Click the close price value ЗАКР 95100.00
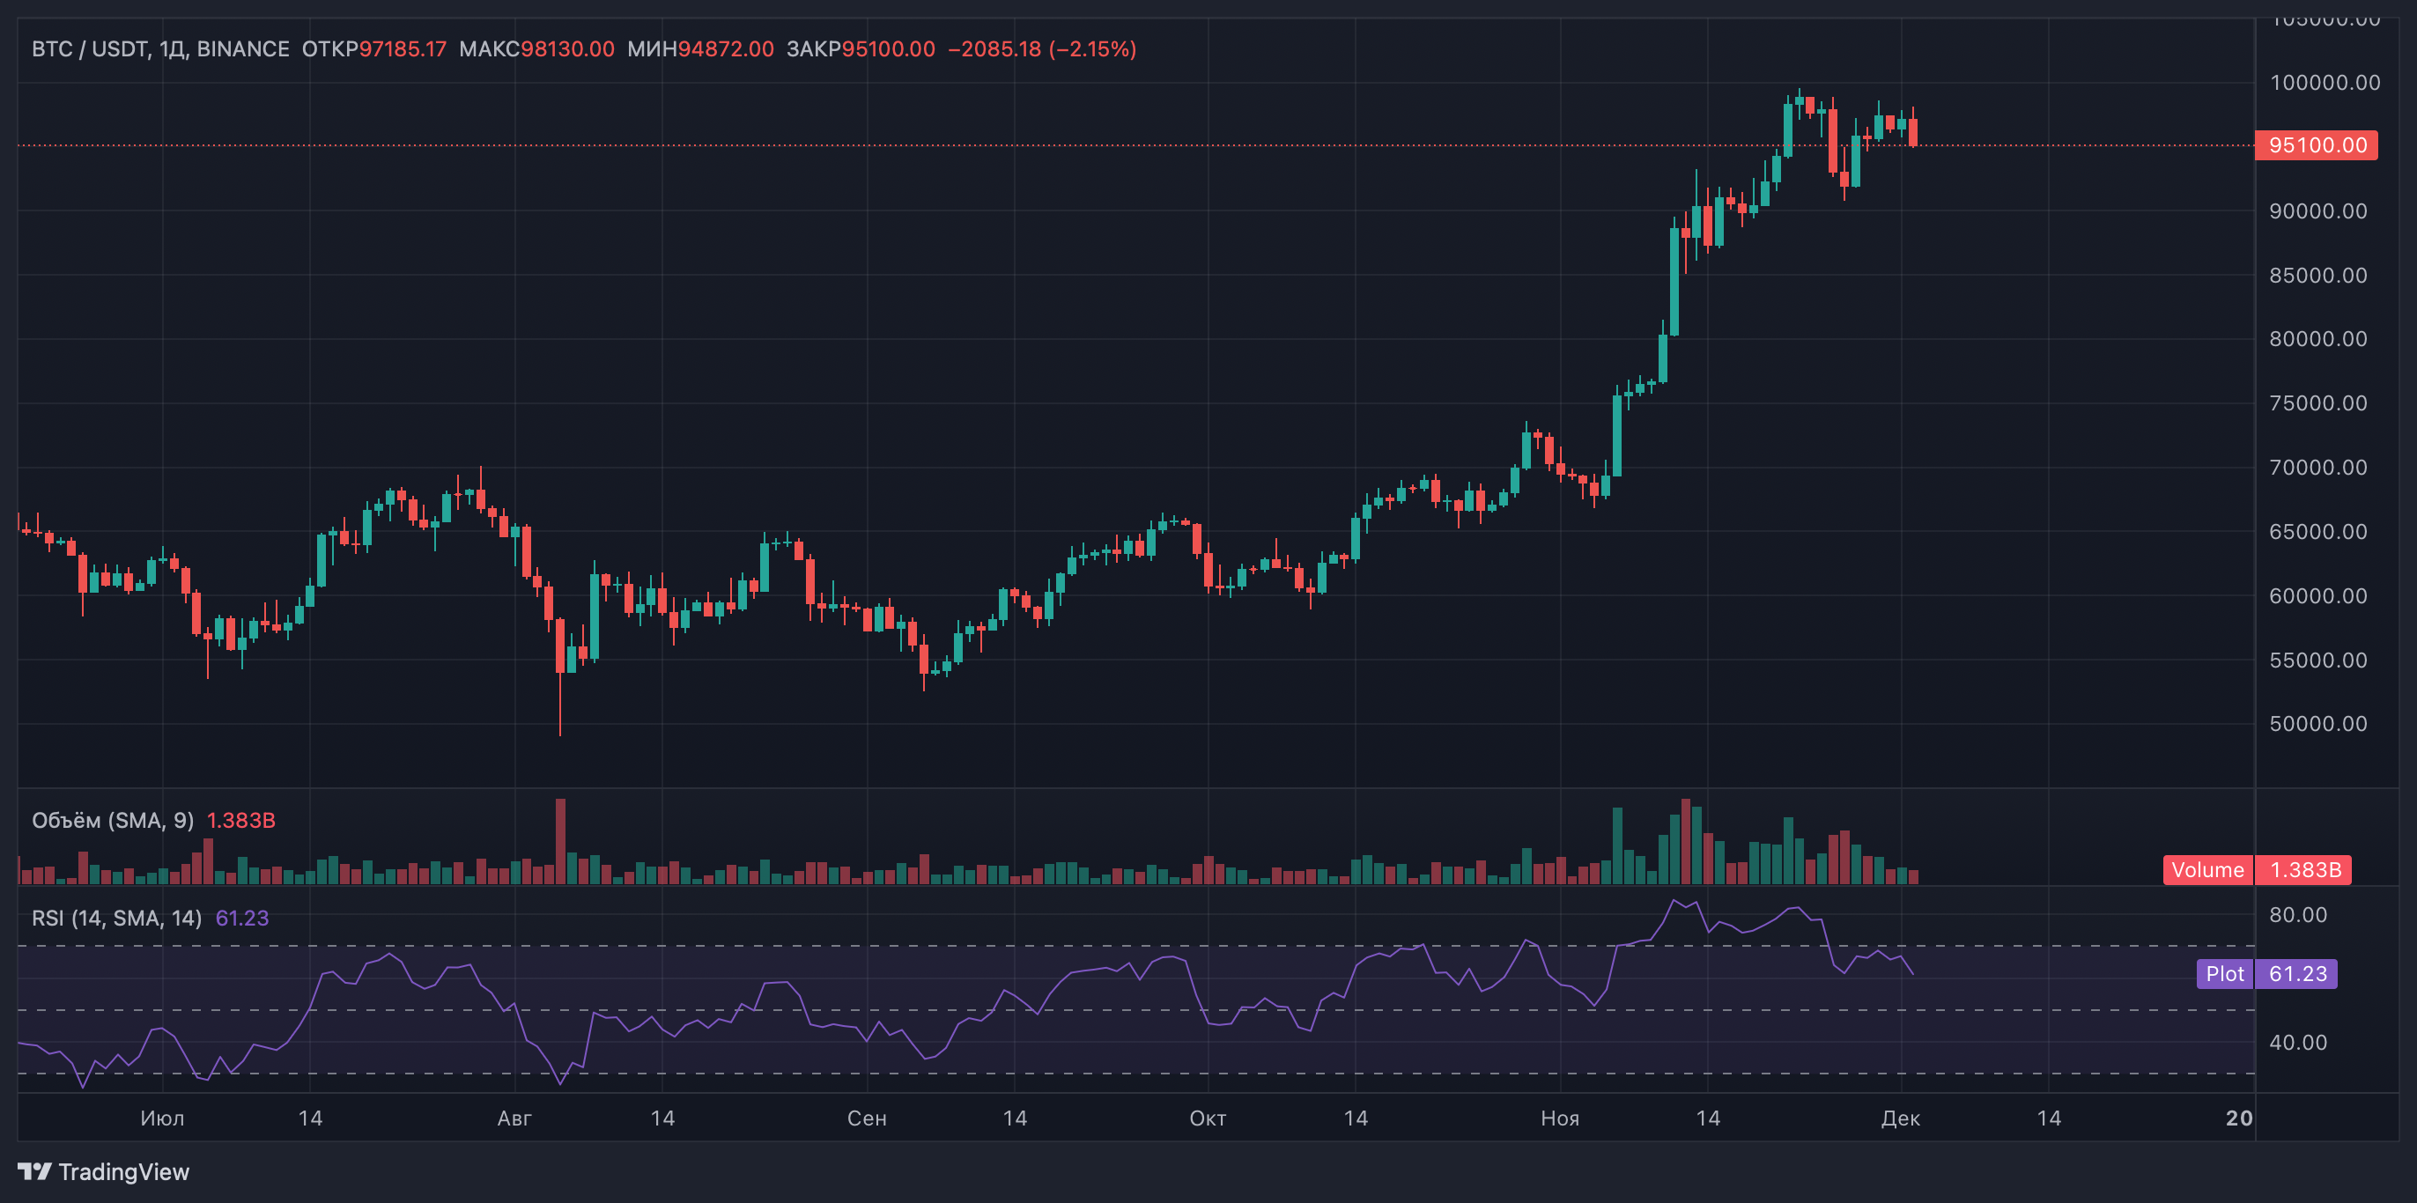 (x=861, y=48)
